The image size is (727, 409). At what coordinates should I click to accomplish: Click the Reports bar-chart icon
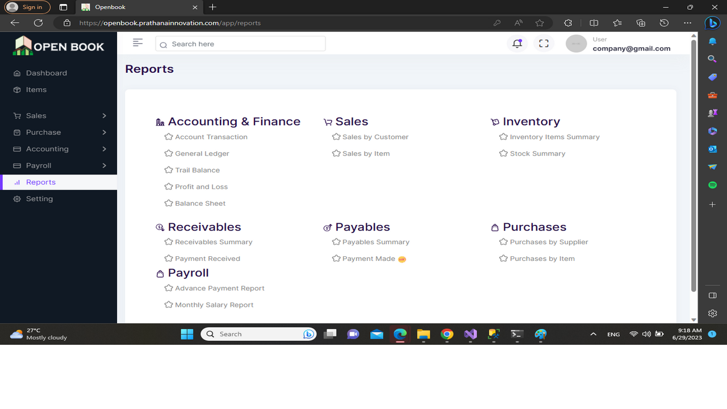tap(17, 182)
